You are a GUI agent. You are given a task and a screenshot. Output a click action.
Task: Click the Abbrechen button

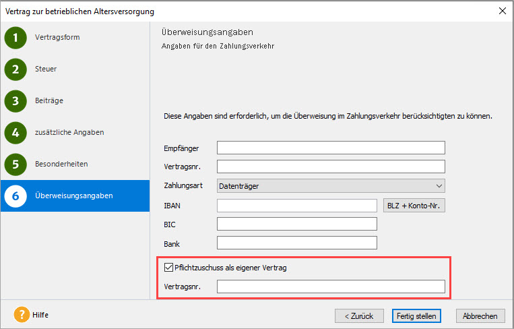point(480,316)
